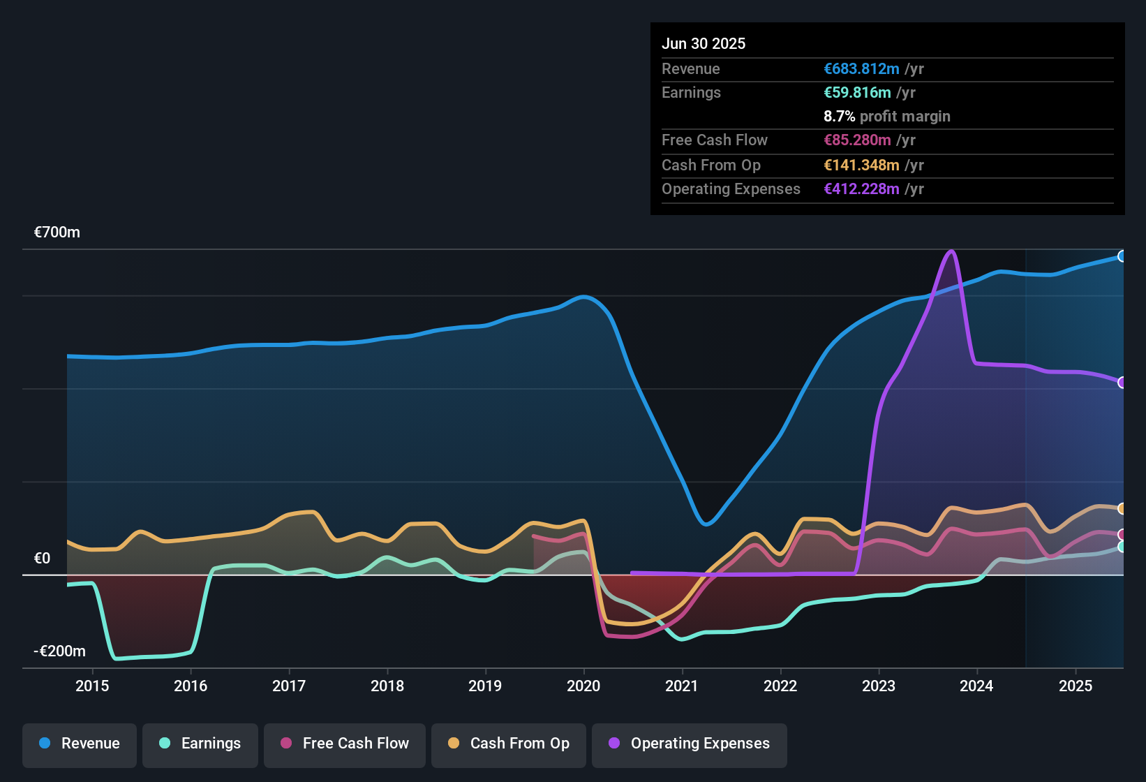The width and height of the screenshot is (1146, 782).
Task: Toggle the Earnings series off
Action: [200, 744]
